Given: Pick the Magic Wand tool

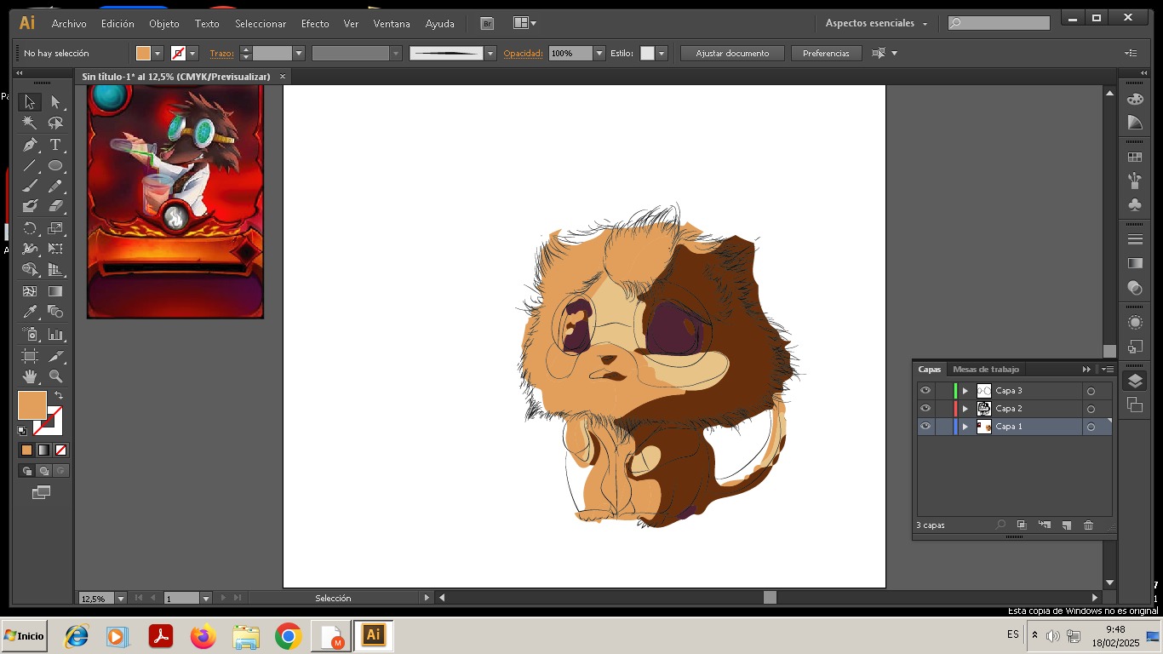Looking at the screenshot, I should (x=30, y=123).
